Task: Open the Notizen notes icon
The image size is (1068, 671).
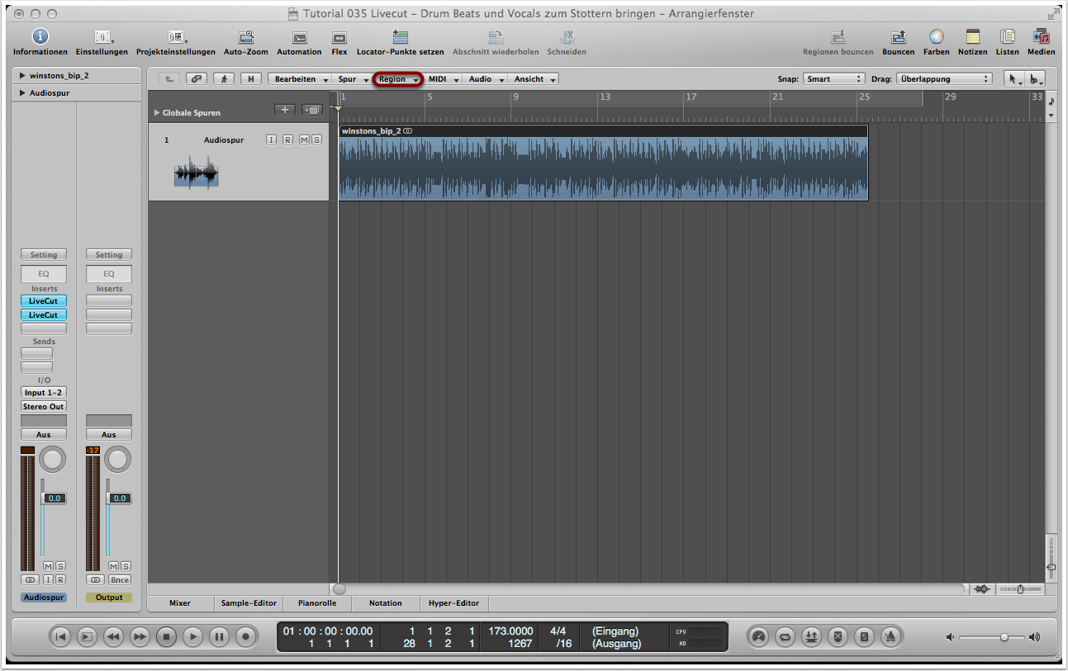Action: pyautogui.click(x=972, y=37)
